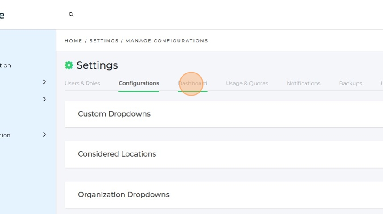
Task: Select the Configurations tab
Action: (x=139, y=84)
